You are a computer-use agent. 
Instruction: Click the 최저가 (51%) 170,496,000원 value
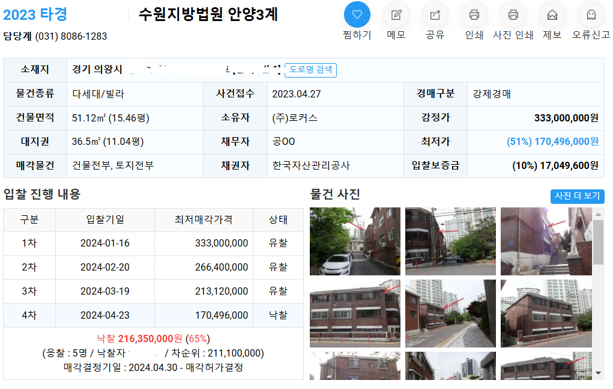tap(552, 142)
